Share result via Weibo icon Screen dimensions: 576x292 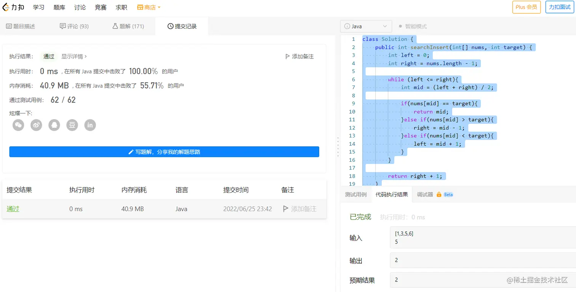coord(36,125)
